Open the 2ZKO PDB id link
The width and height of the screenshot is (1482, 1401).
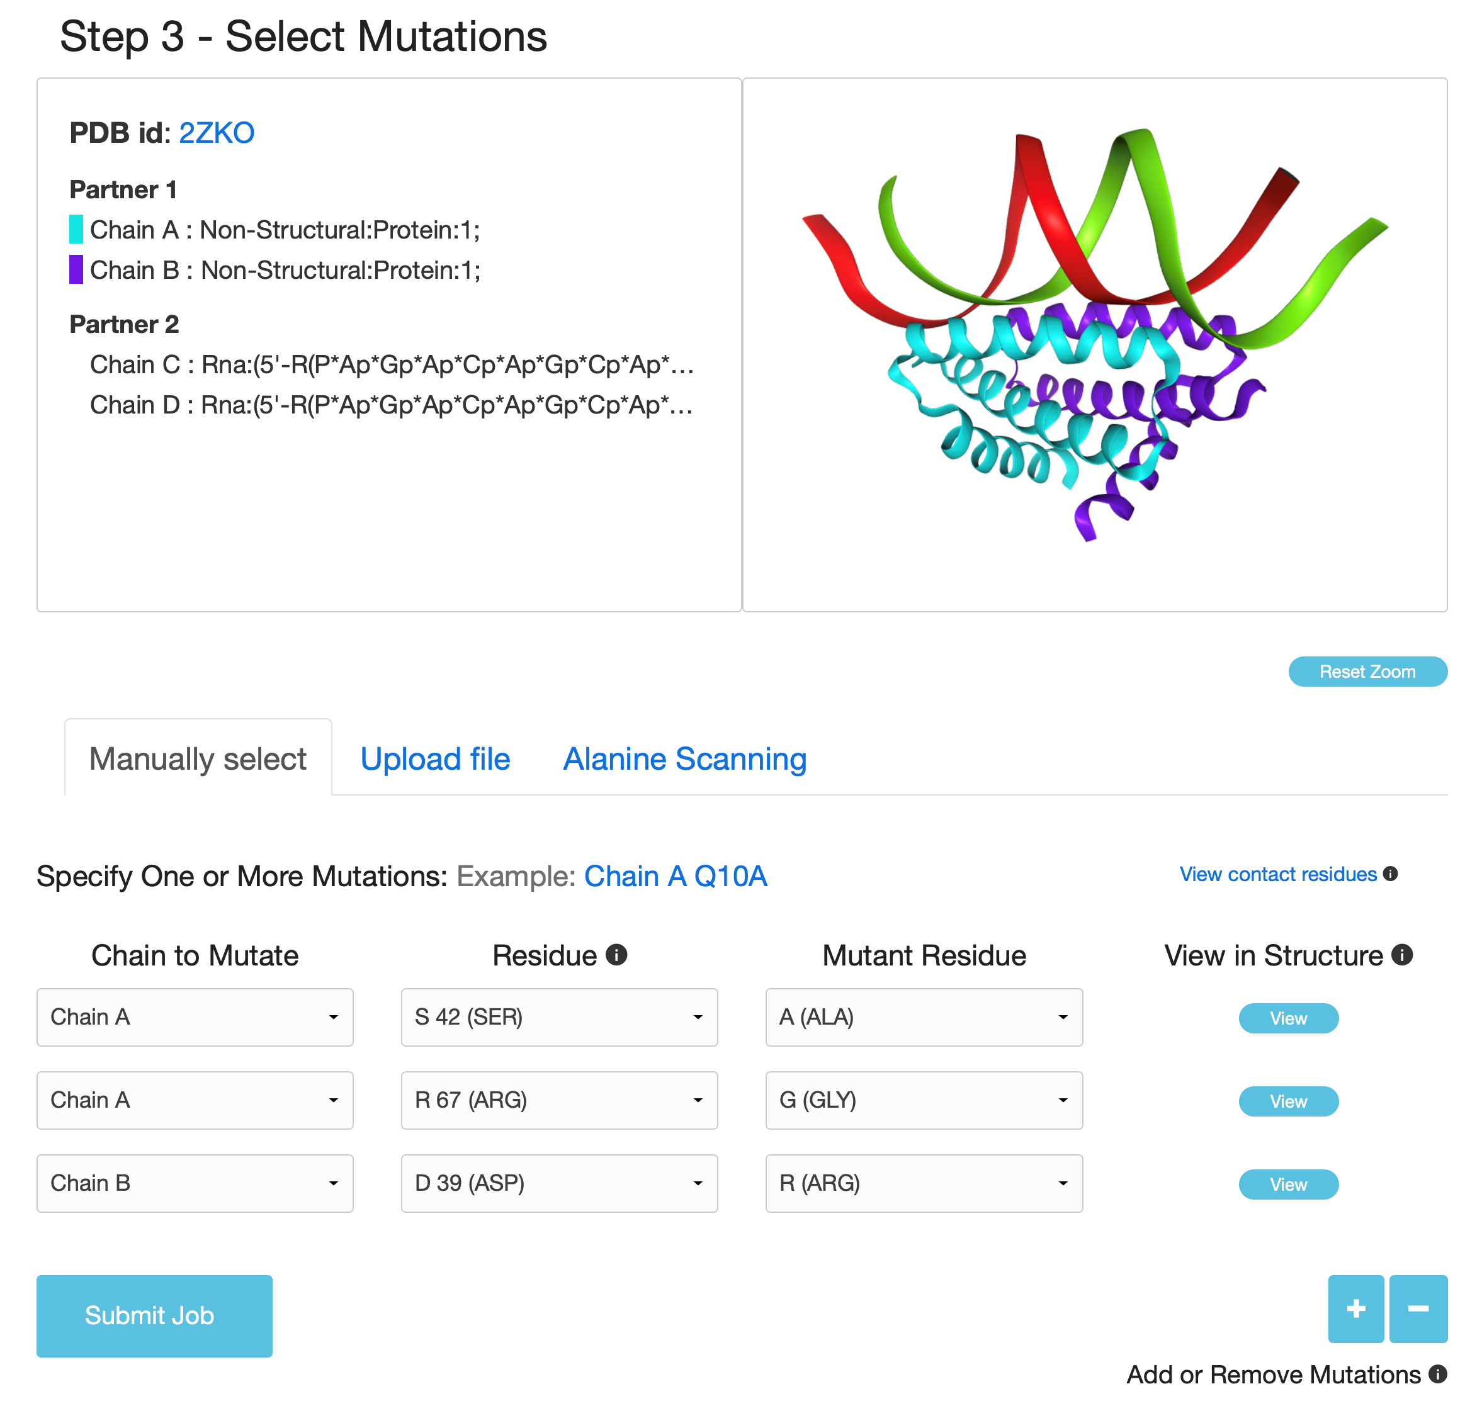coord(217,133)
